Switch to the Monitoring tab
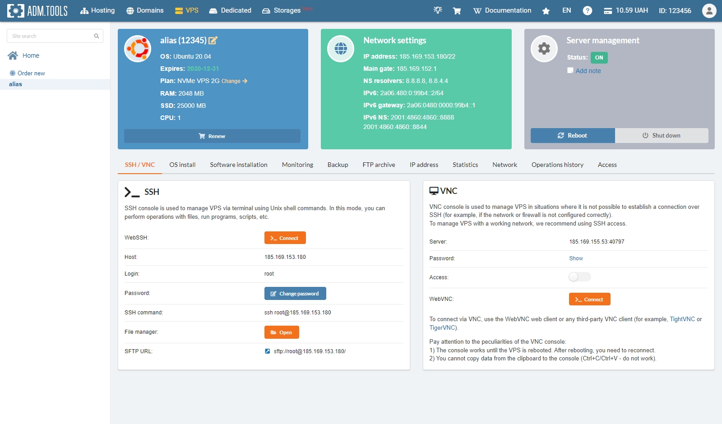Screen dimensions: 722x424 coord(297,165)
